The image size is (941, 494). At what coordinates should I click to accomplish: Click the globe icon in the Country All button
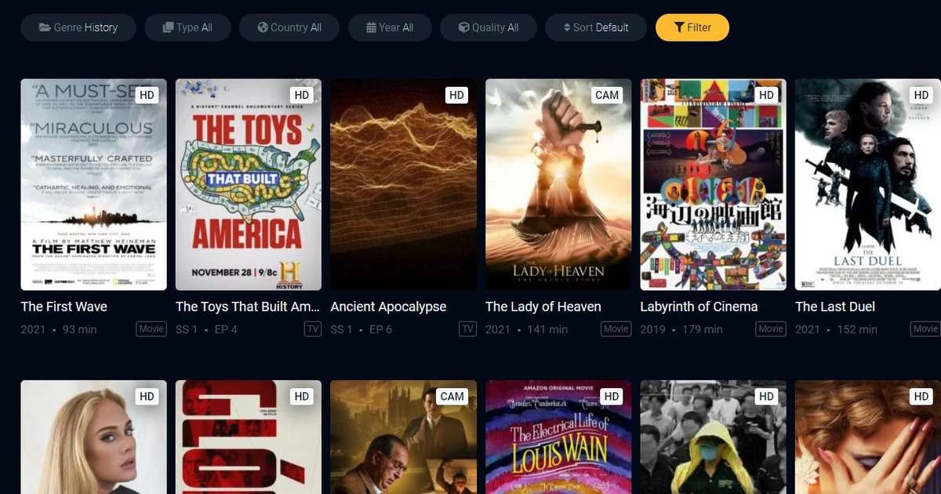263,27
